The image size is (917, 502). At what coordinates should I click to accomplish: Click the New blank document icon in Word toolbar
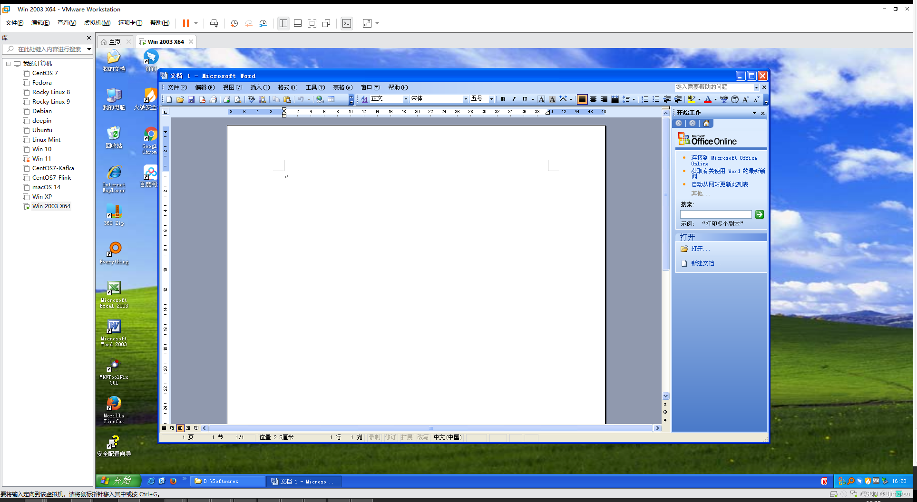click(169, 99)
